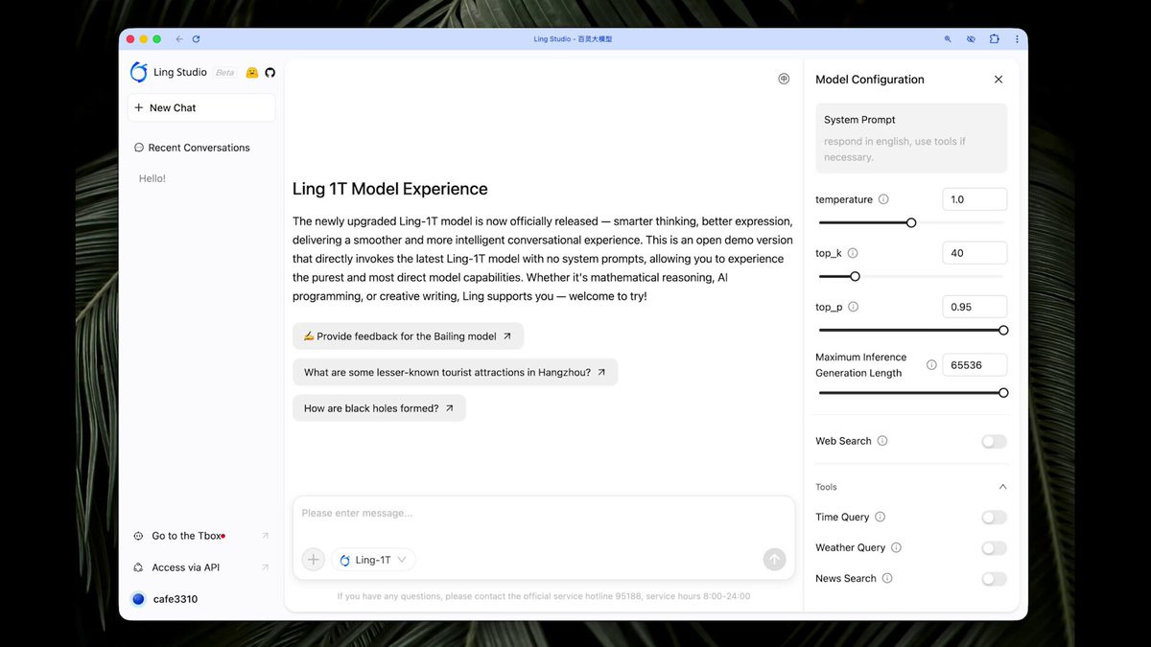The image size is (1151, 647).
Task: Open the GitHub icon link
Action: point(270,73)
